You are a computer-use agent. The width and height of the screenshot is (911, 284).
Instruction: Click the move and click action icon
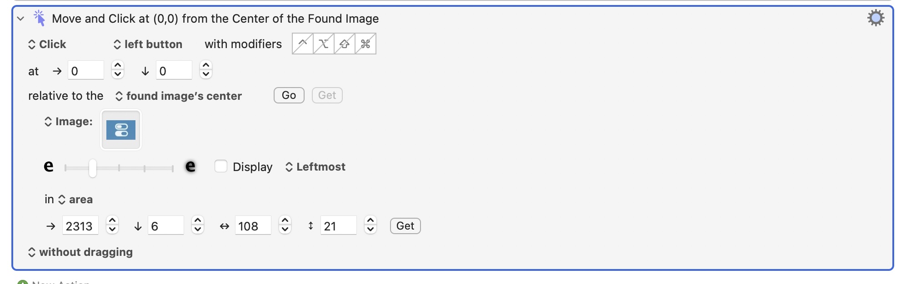click(40, 18)
